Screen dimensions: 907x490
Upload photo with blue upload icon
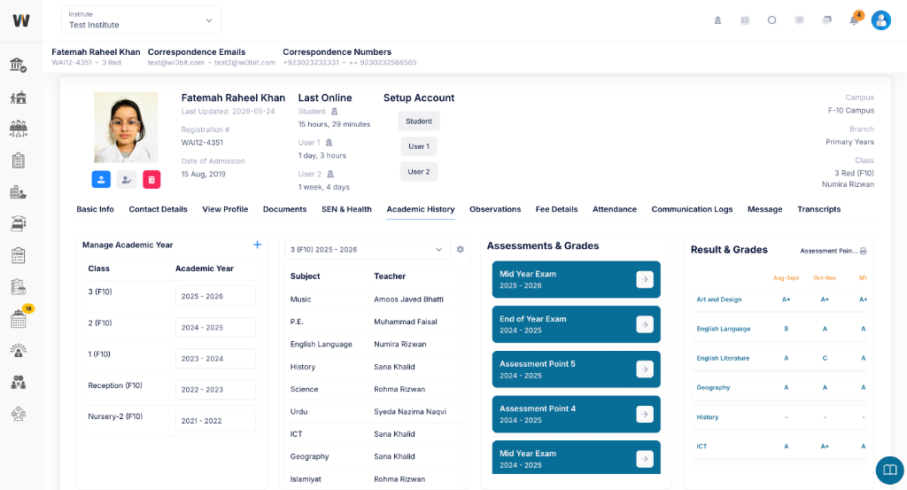(x=101, y=179)
